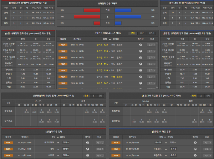
Task: Click NBA badge for Utah vs Dallas game
Action: 8,149
